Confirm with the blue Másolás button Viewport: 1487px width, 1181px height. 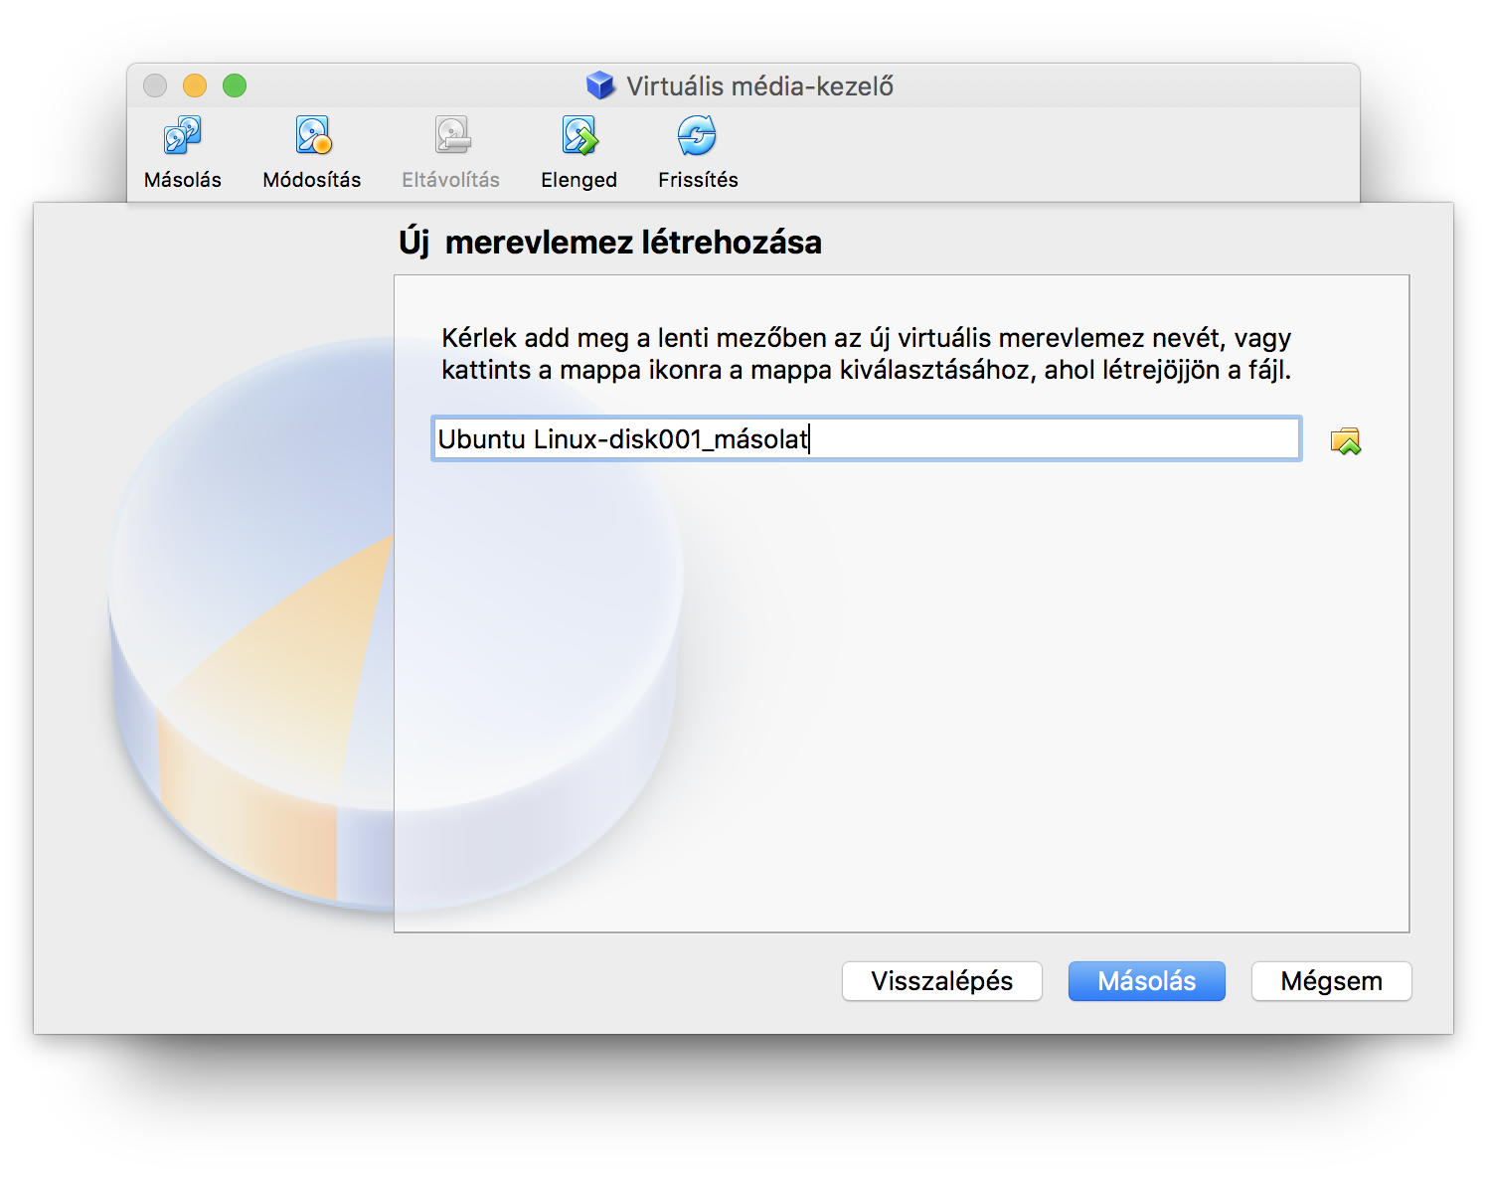pyautogui.click(x=1147, y=981)
